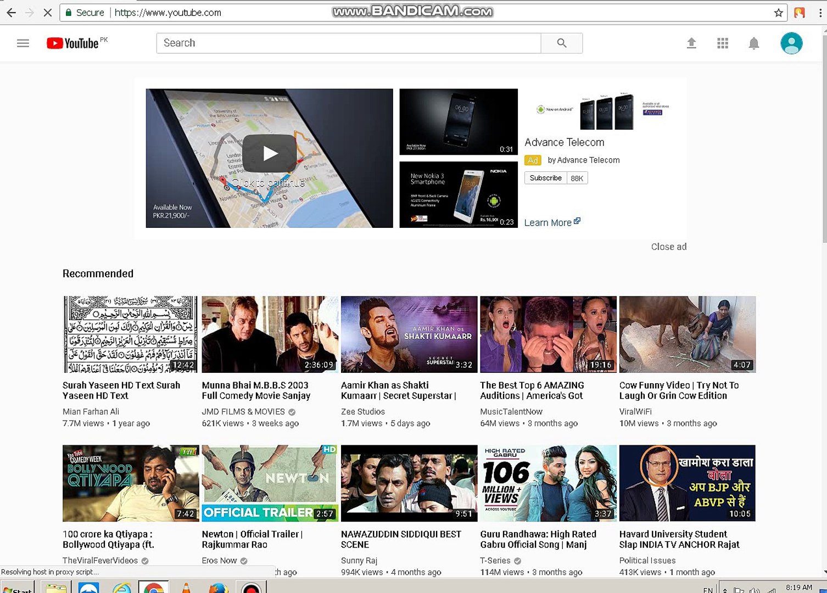This screenshot has width=827, height=593.
Task: Open the 106 Million Views thumbnail
Action: pos(548,483)
